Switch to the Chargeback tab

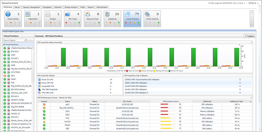(47, 7)
